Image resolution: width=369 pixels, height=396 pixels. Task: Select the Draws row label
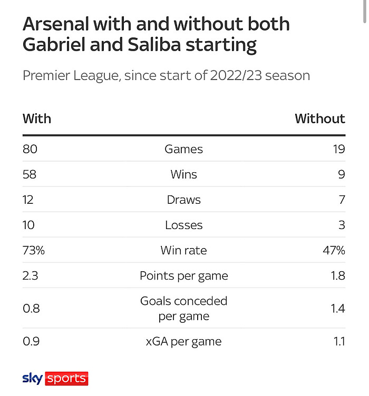183,200
